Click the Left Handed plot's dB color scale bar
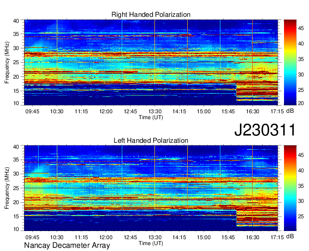Image resolution: width=309 pixels, height=251 pixels. (290, 188)
